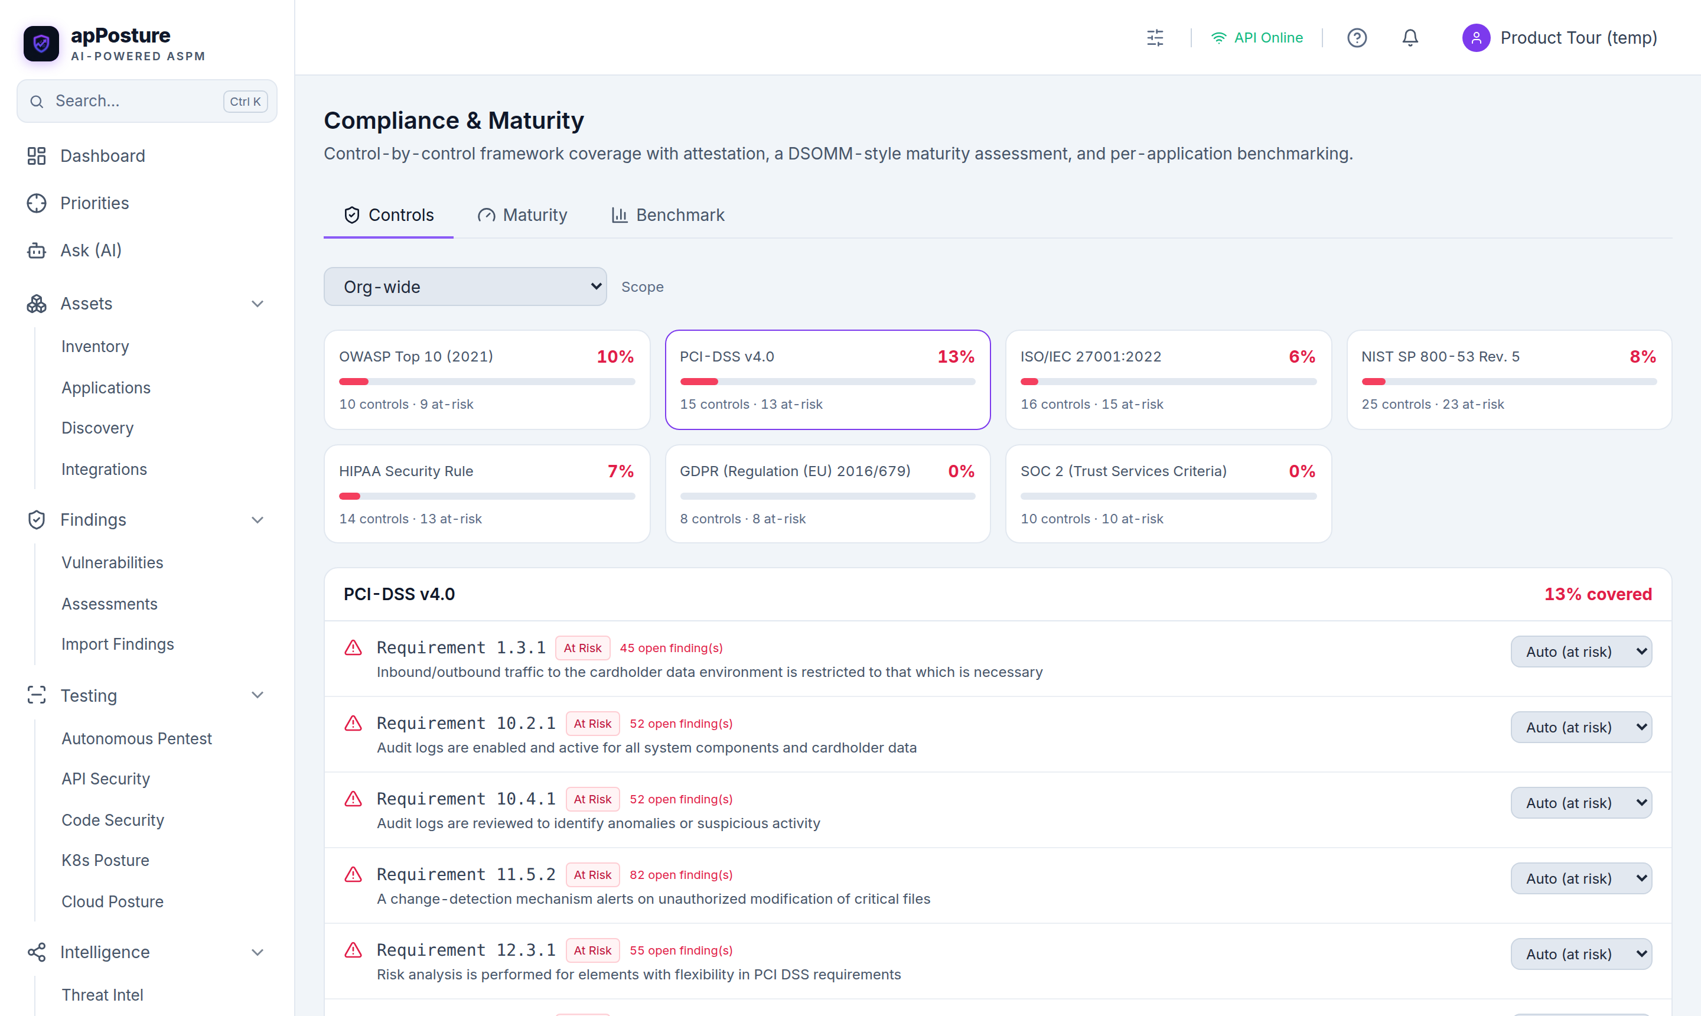
Task: Go to Inventory page
Action: pos(95,346)
